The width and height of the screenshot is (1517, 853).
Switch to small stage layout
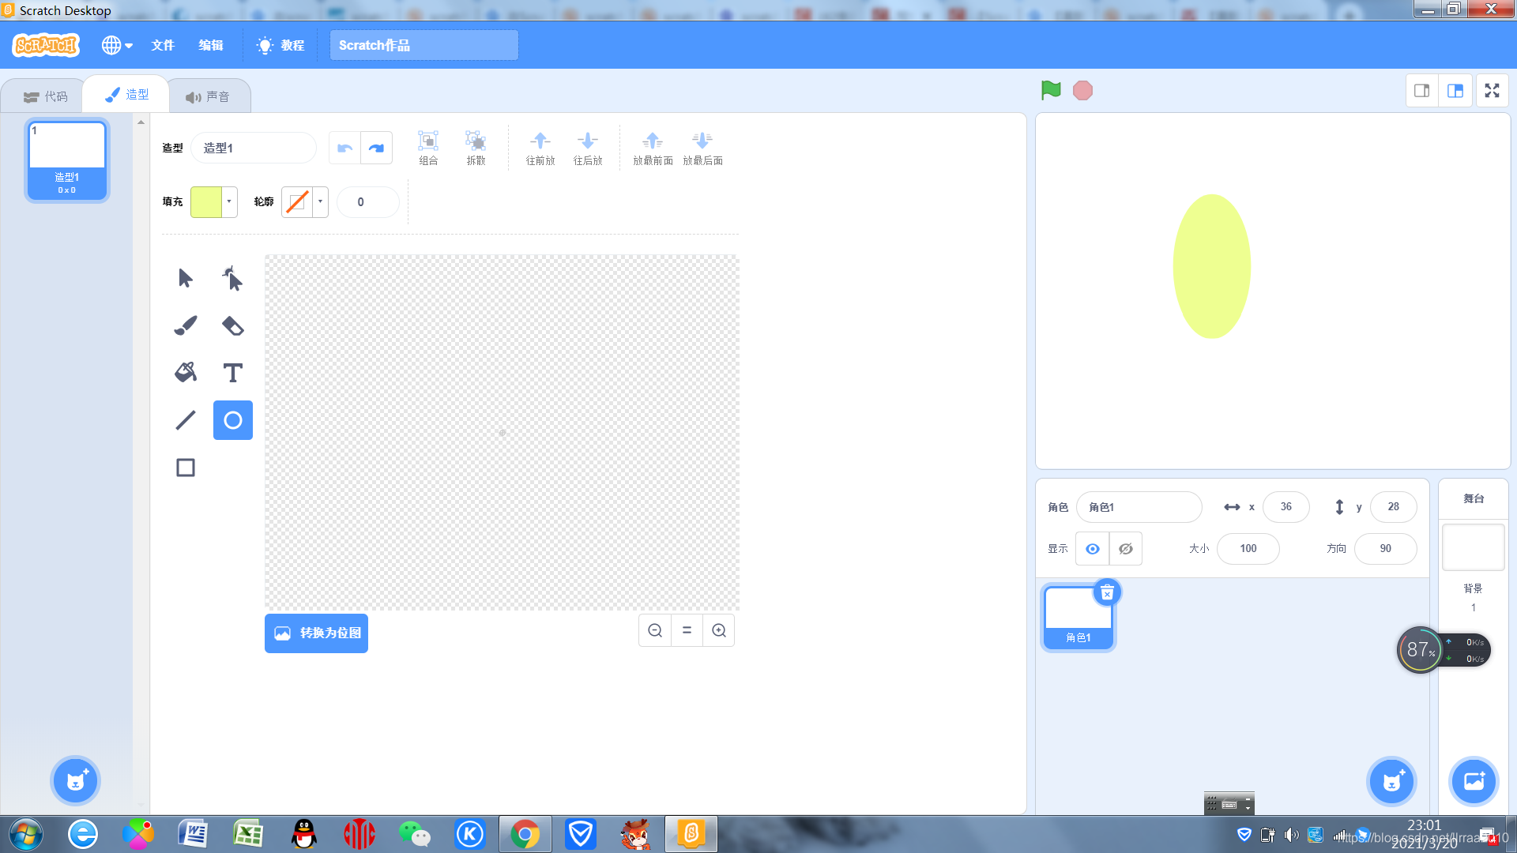tap(1421, 91)
